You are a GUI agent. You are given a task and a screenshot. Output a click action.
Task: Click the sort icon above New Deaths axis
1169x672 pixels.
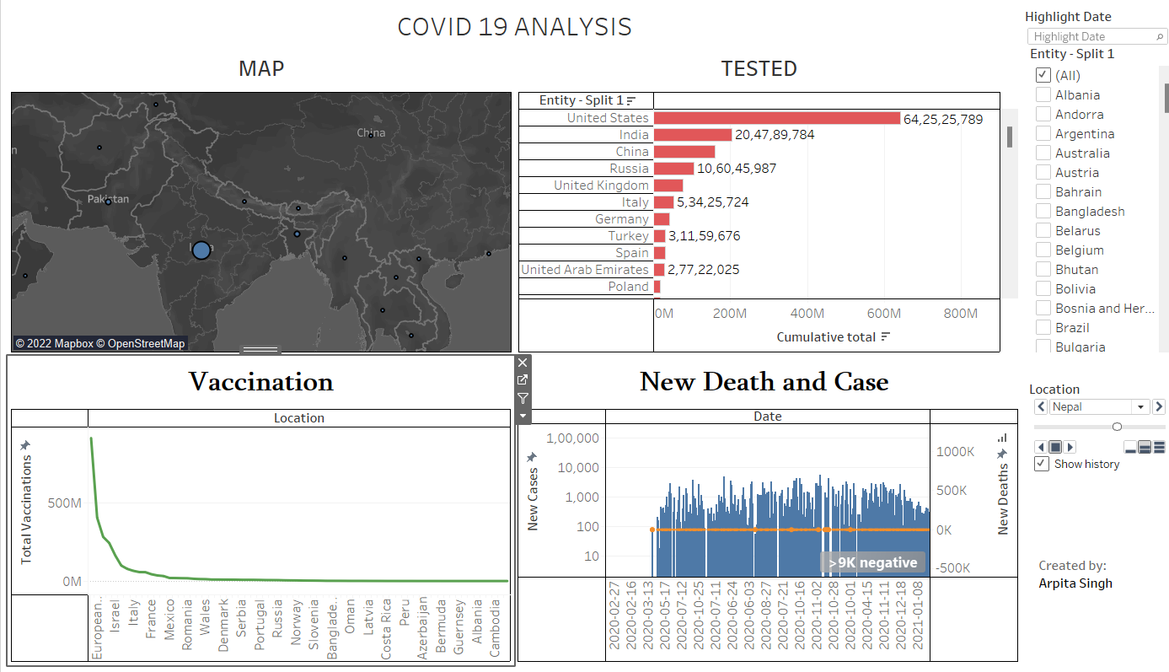1002,438
